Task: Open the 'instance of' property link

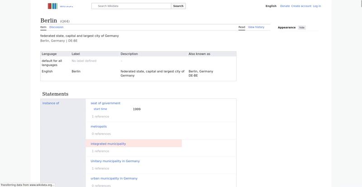Action: point(51,103)
